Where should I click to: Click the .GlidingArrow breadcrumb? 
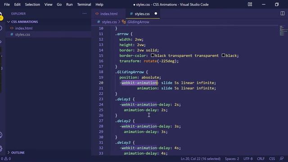tap(138, 22)
